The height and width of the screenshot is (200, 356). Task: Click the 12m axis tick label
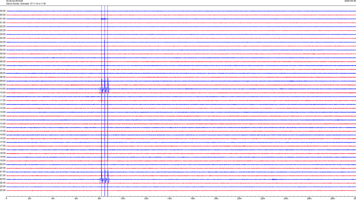[146, 199]
